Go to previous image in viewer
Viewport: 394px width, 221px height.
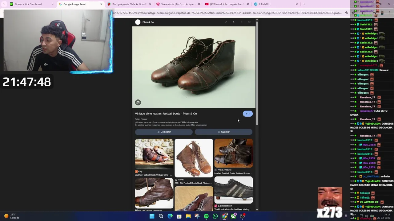(226, 22)
